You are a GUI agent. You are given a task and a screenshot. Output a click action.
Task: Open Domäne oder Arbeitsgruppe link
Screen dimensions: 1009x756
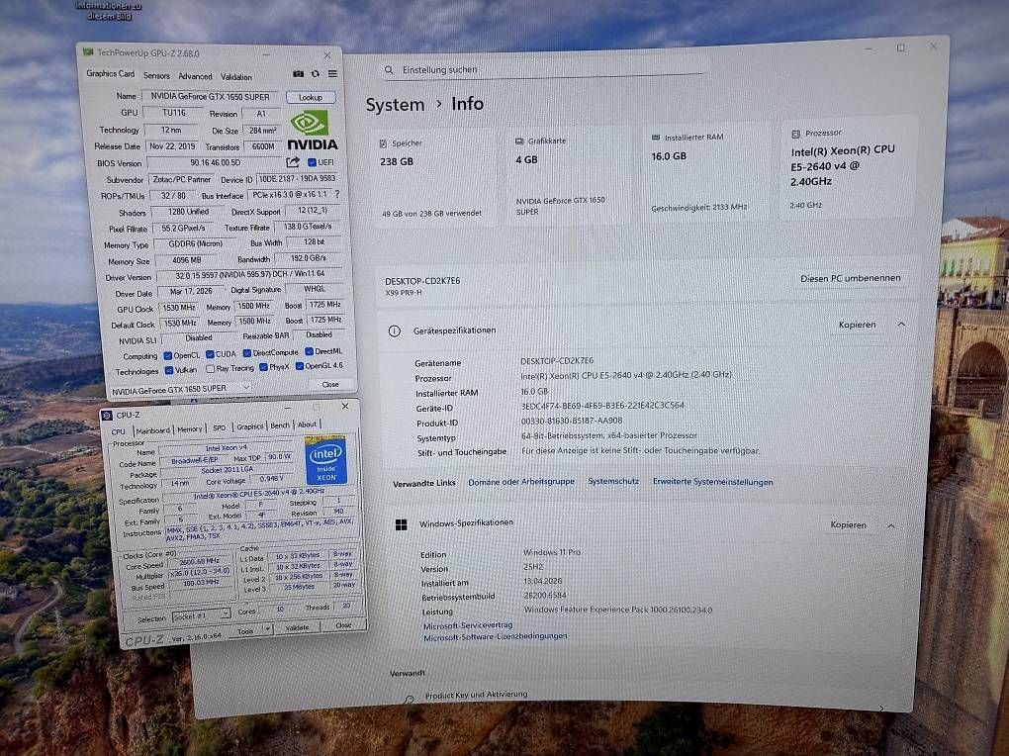(521, 482)
